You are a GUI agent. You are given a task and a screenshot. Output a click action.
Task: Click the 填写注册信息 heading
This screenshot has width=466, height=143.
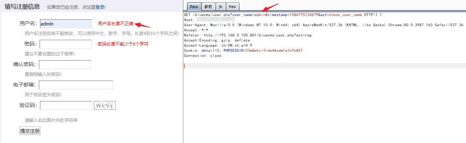(22, 7)
